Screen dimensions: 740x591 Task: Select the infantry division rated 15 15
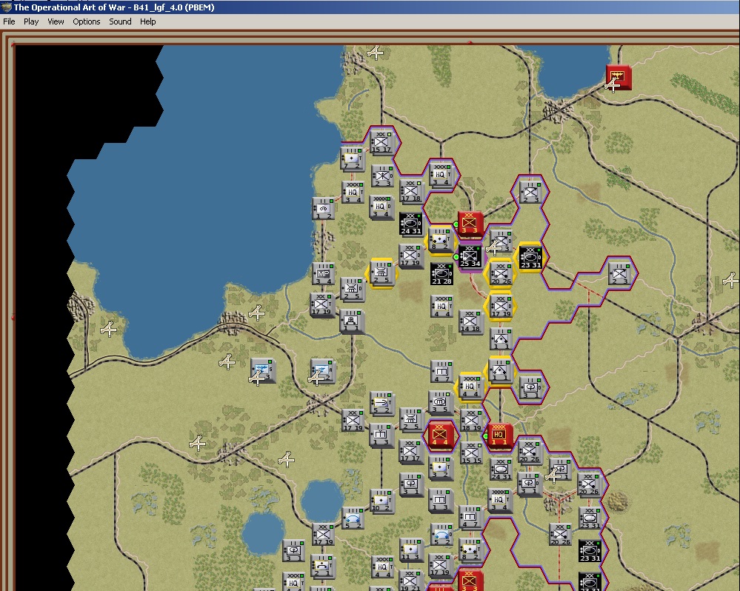pos(471,453)
